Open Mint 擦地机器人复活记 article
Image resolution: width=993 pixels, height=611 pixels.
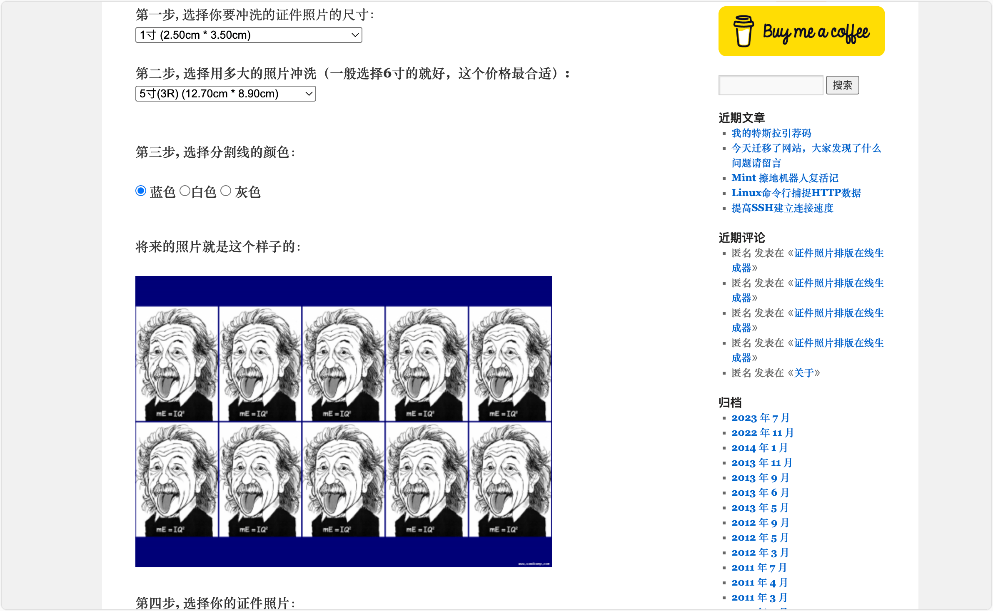click(785, 178)
